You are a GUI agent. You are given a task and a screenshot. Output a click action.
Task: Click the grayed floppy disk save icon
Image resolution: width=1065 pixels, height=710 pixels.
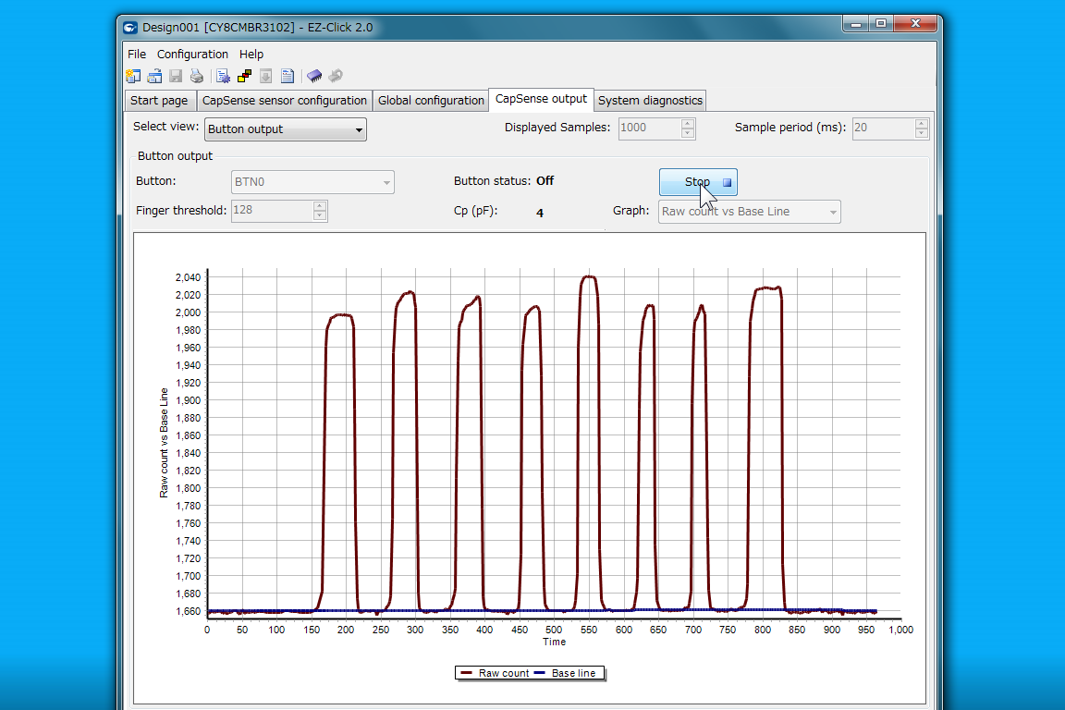[x=176, y=76]
